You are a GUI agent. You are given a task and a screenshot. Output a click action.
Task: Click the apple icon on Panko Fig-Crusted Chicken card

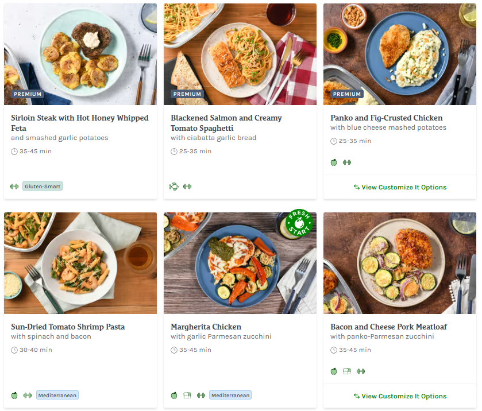[x=334, y=162]
